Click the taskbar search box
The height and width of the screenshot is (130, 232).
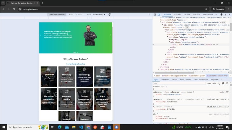(28, 127)
